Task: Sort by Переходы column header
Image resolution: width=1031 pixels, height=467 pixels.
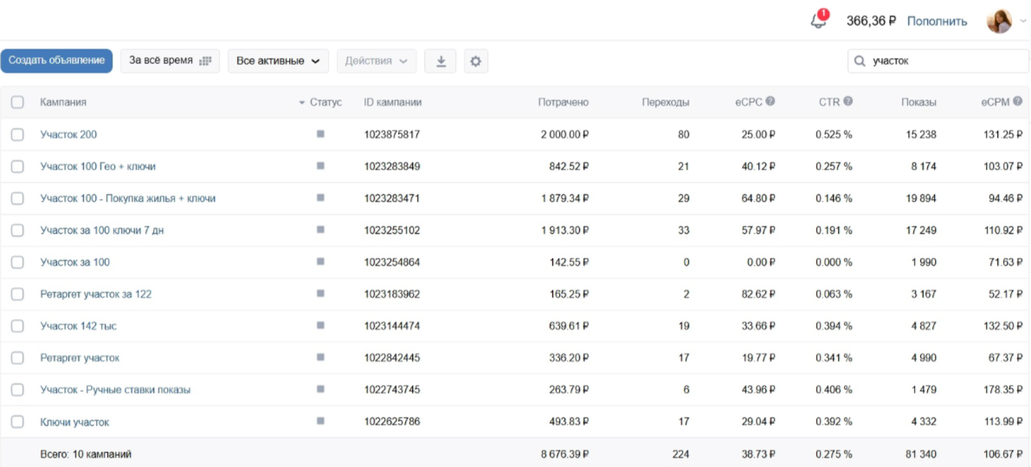Action: pos(666,102)
